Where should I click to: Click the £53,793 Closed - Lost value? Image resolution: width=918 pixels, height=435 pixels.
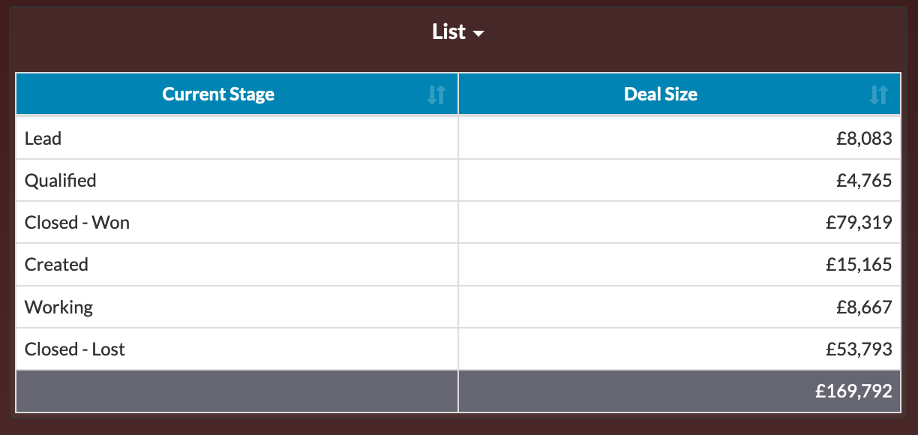[x=859, y=348]
